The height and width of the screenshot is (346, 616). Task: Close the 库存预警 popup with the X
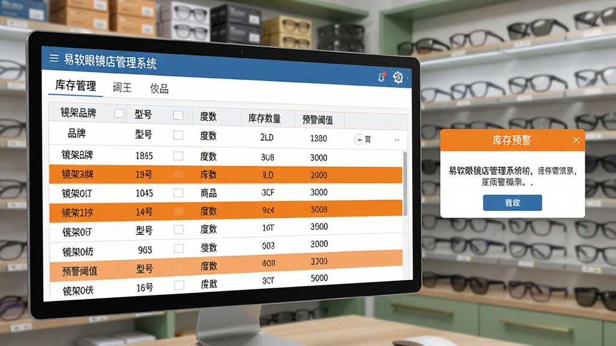tap(576, 140)
